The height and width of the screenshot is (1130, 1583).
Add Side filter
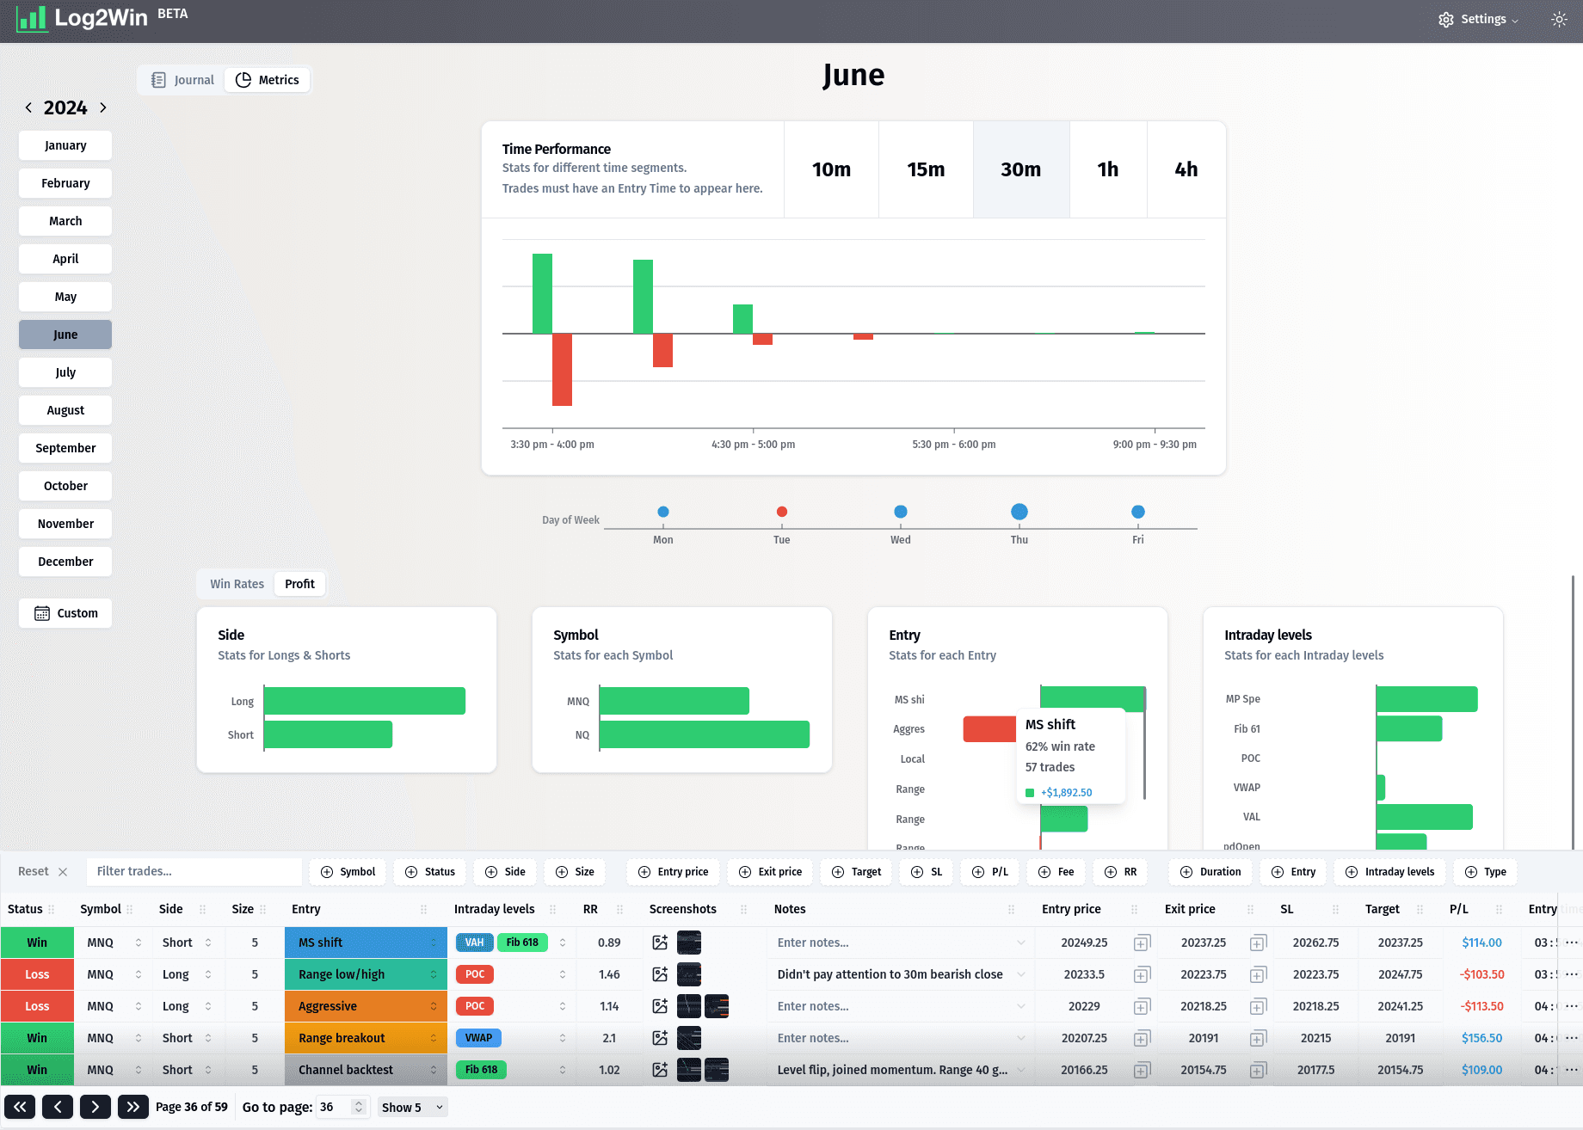506,872
